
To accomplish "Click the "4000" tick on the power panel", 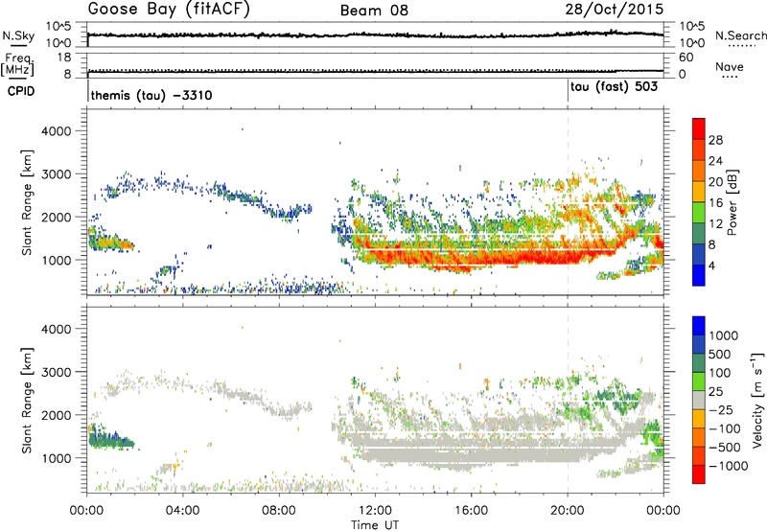I will 57,131.
